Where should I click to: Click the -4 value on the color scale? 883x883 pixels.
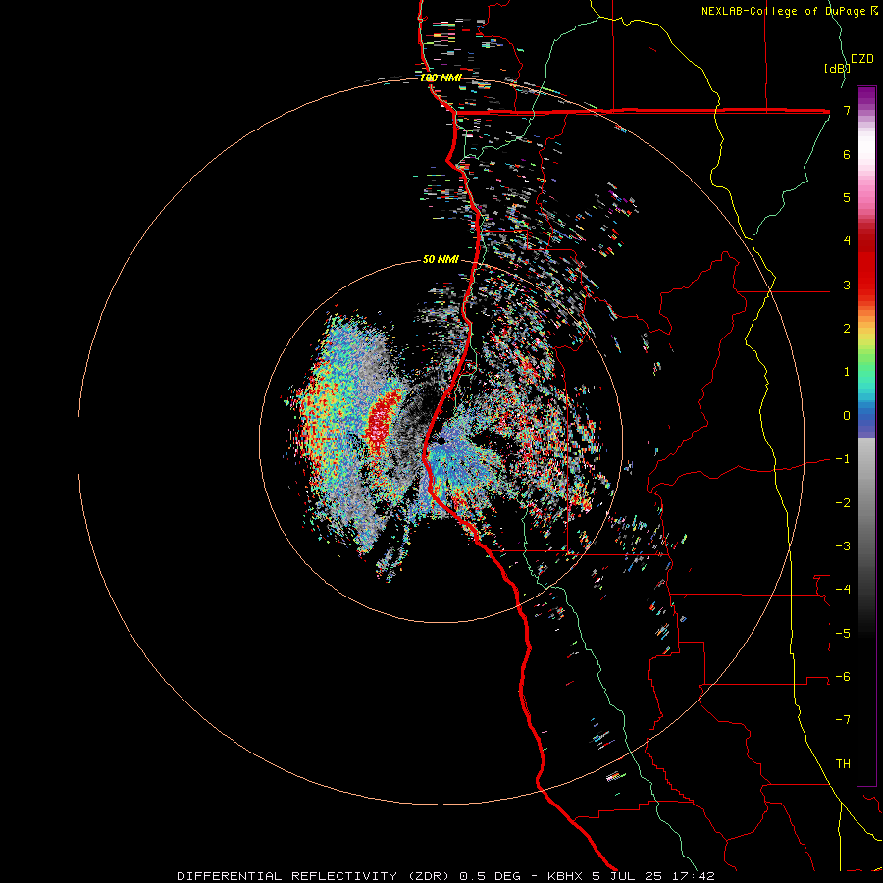point(843,590)
